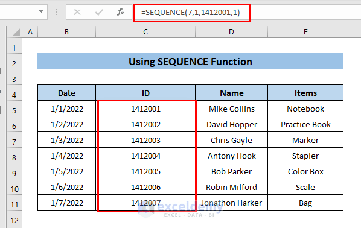Select column D header
The width and height of the screenshot is (361, 228).
coord(231,32)
